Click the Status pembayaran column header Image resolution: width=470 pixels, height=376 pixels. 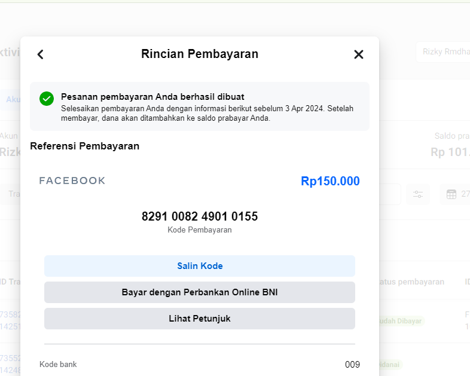(x=413, y=282)
